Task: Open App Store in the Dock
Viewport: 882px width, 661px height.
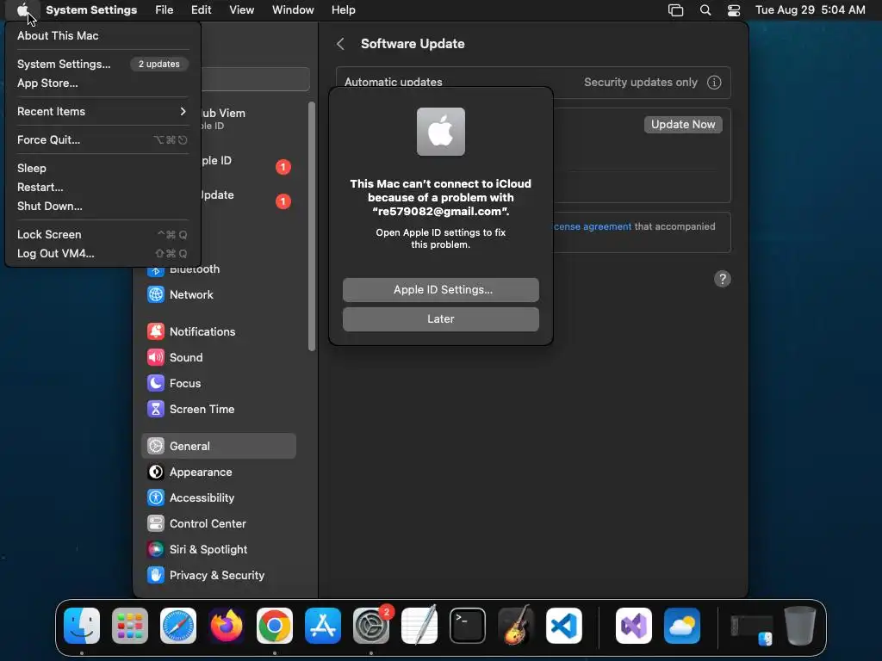Action: click(x=323, y=626)
